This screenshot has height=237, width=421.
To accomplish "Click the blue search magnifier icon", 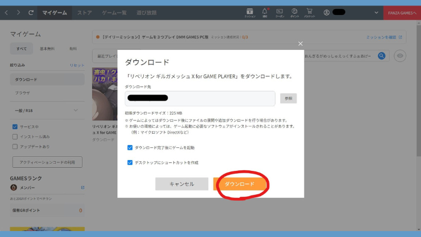I will pos(381,56).
